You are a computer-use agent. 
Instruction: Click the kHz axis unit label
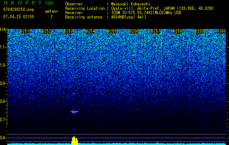[3, 29]
